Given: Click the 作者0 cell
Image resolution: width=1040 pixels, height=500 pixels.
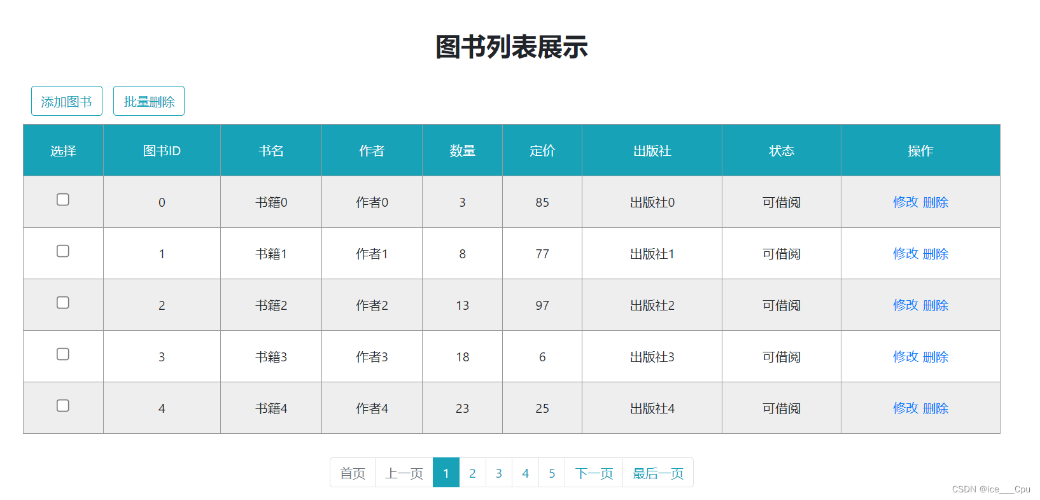Looking at the screenshot, I should click(372, 202).
